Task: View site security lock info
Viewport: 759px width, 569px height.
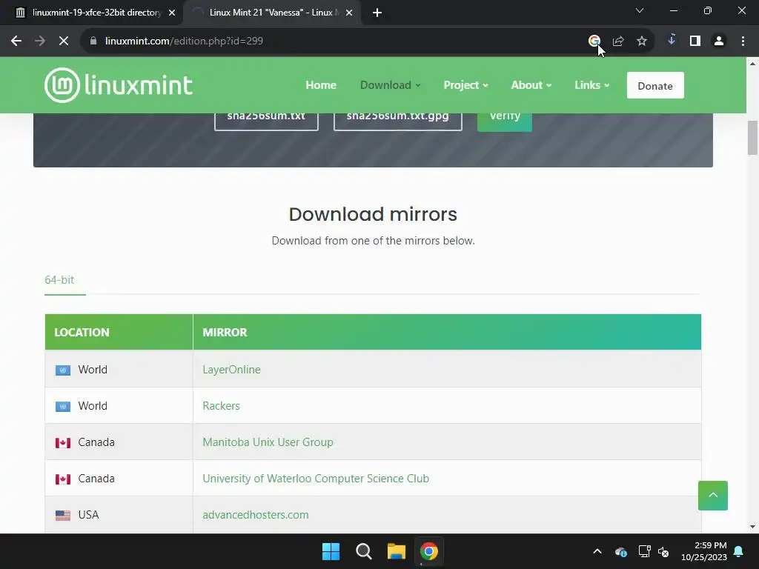Action: [x=93, y=41]
